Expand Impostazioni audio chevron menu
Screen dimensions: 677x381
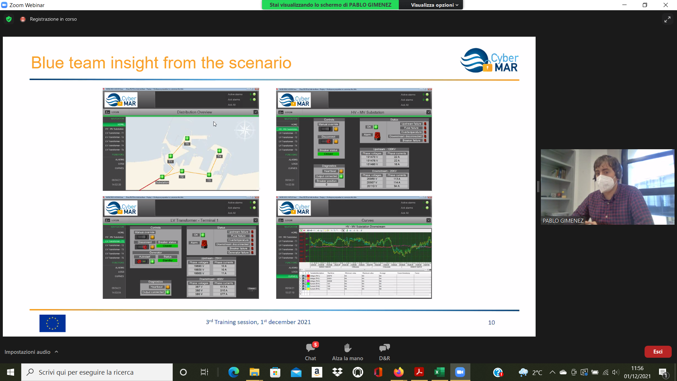(x=56, y=352)
